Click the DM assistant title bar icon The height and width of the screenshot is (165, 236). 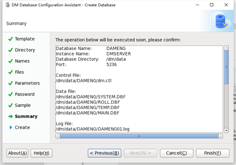(8, 5)
